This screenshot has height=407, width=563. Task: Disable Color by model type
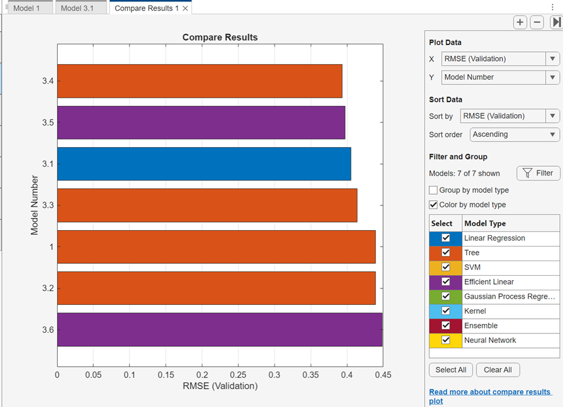[434, 204]
